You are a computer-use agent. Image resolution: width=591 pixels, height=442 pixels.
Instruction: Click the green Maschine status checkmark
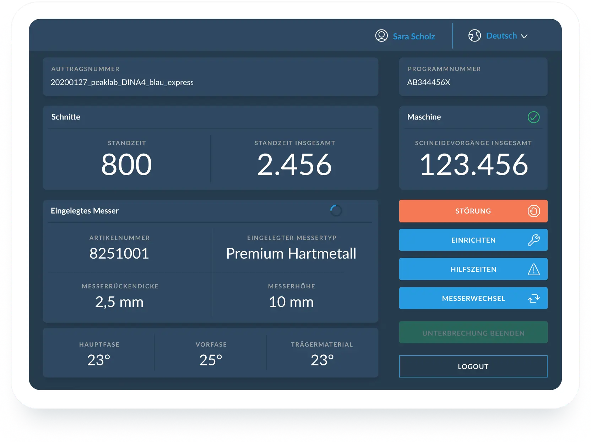click(x=533, y=117)
